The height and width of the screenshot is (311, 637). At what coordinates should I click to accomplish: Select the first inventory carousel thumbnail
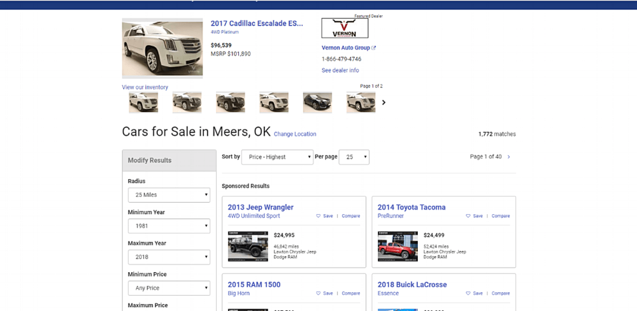click(143, 103)
